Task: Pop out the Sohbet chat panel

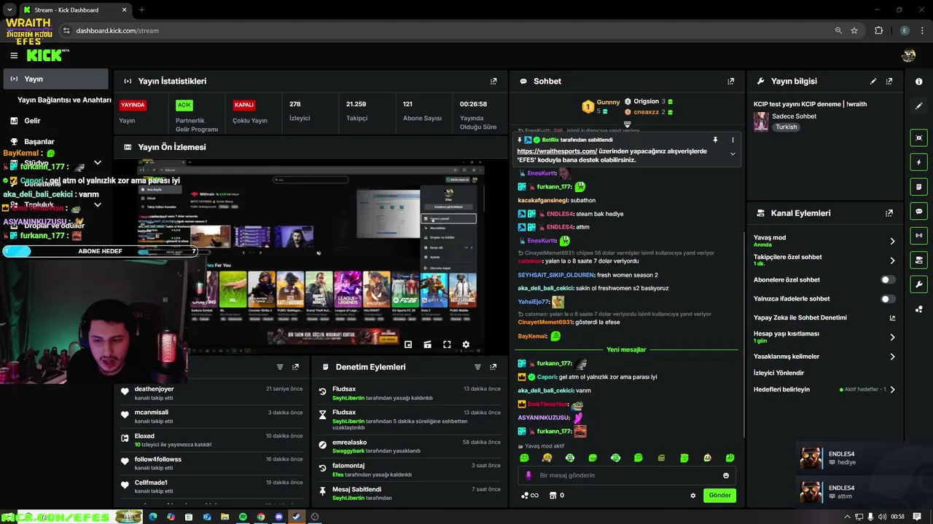Action: click(x=731, y=82)
